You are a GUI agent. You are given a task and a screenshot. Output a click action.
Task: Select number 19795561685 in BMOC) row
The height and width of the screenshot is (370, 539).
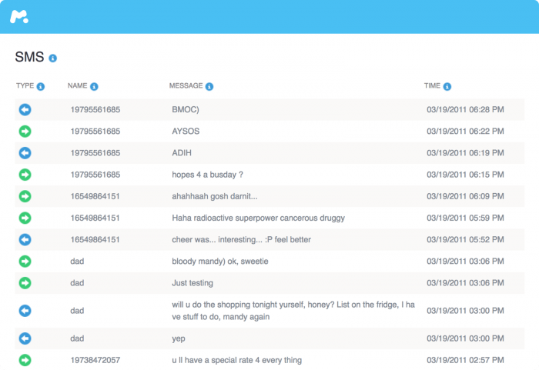coord(95,109)
